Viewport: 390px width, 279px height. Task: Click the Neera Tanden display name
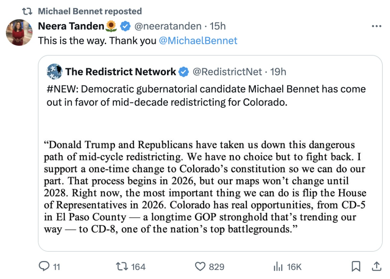(x=71, y=26)
